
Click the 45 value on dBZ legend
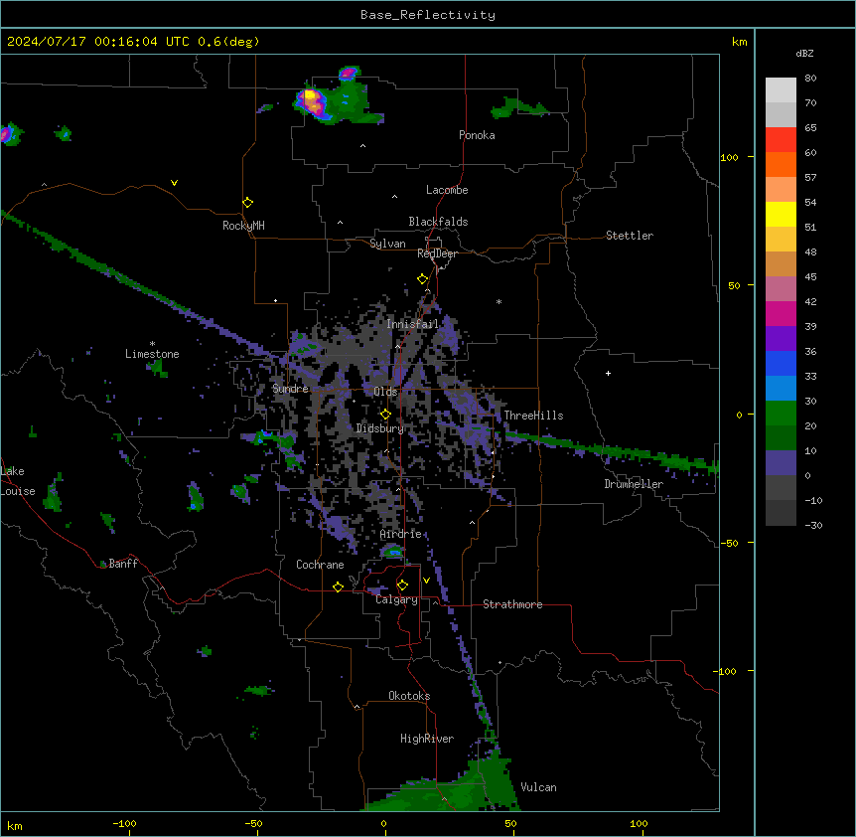[810, 277]
